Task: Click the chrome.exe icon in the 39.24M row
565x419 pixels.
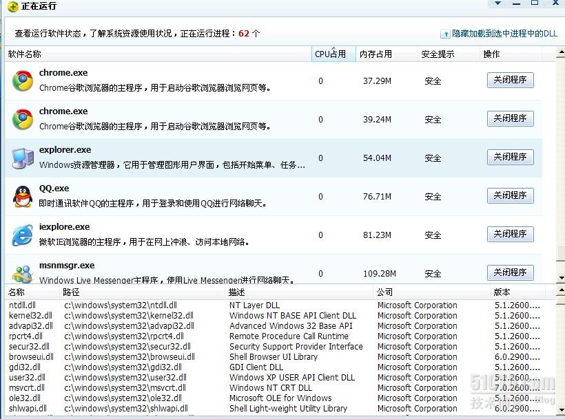Action: (x=22, y=119)
